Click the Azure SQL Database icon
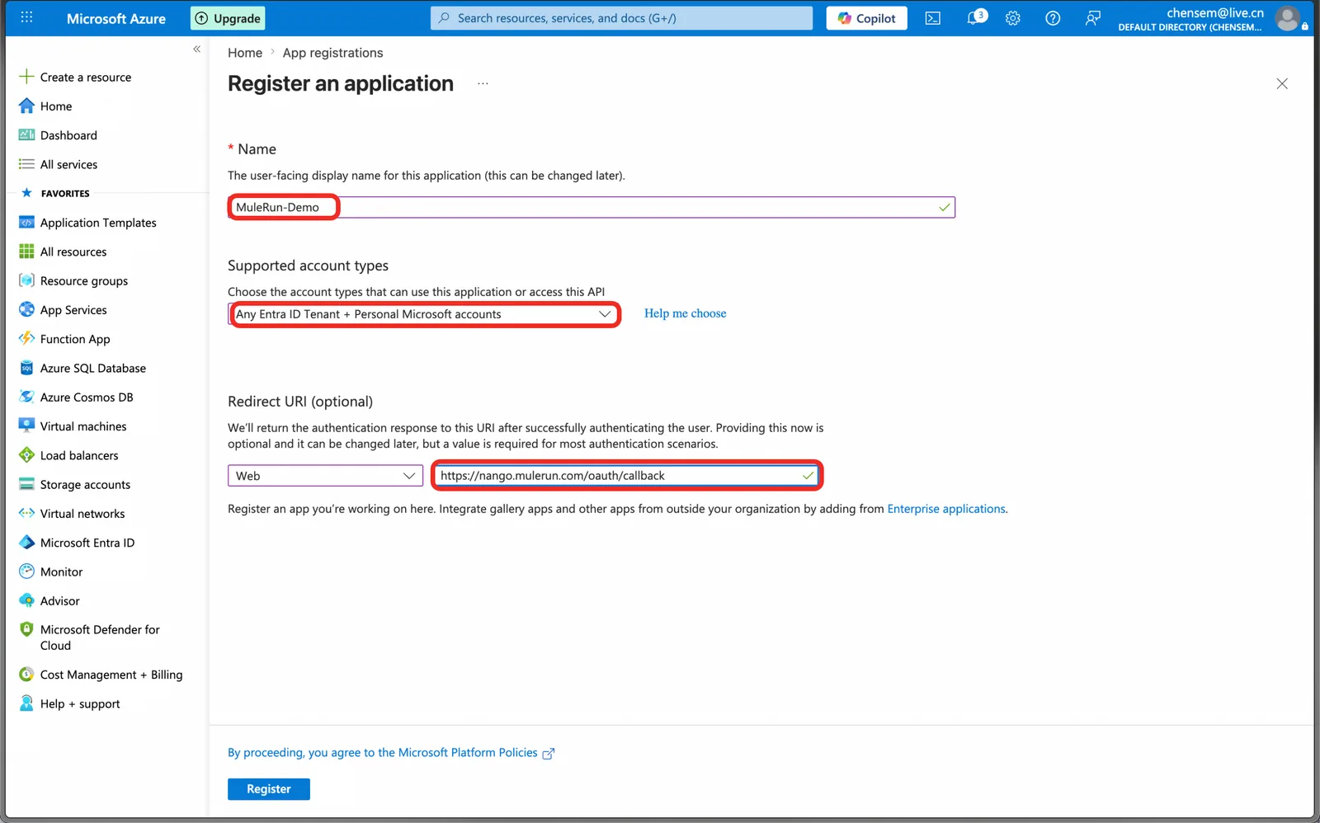Screen dimensions: 1320x823 (26, 368)
